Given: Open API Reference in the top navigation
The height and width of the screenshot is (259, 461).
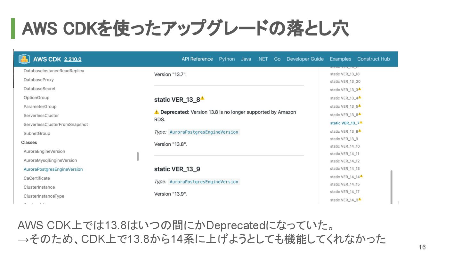Looking at the screenshot, I should (197, 59).
